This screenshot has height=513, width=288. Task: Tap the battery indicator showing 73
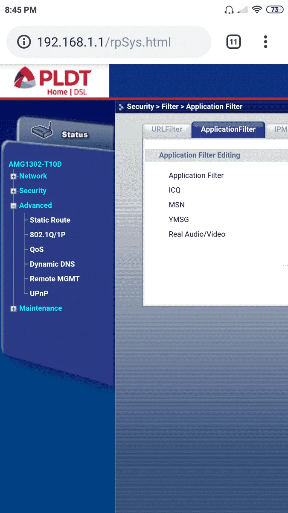274,9
